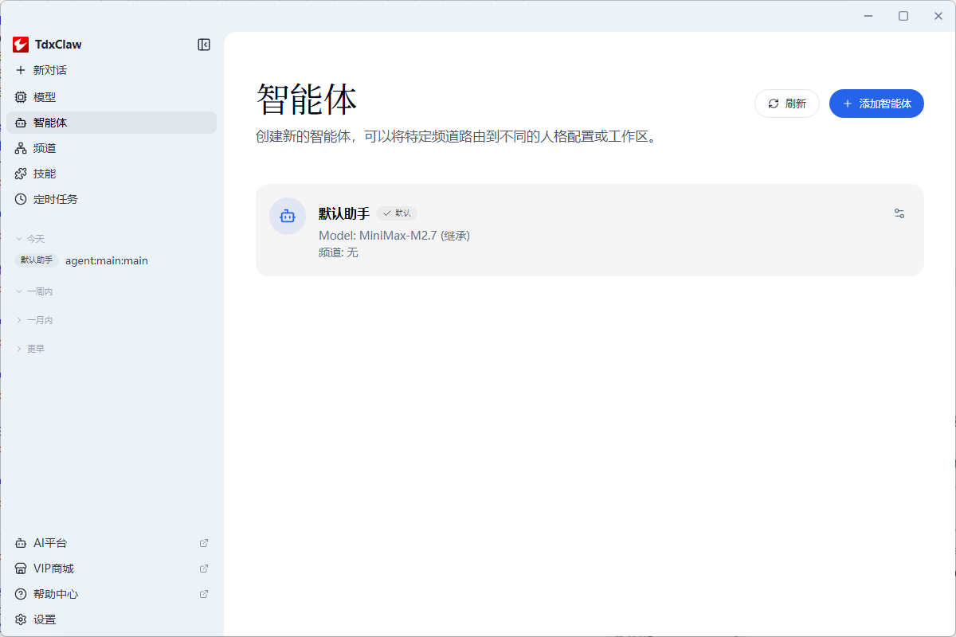
Task: Click the clock icon beside 定时任务
Action: click(x=21, y=199)
